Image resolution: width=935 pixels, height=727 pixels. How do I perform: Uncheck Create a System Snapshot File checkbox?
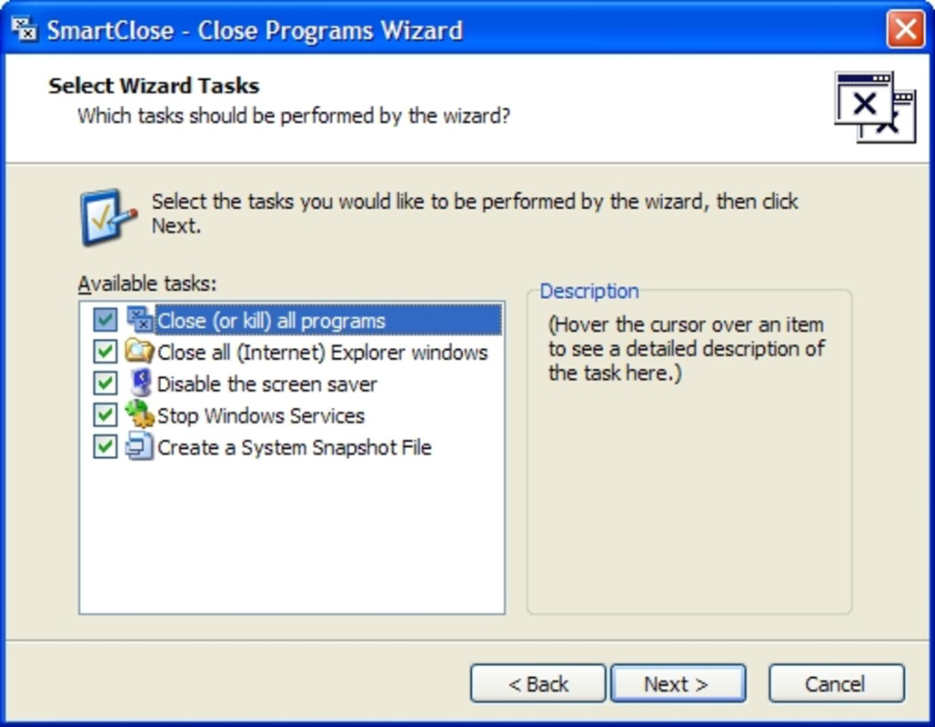tap(105, 446)
